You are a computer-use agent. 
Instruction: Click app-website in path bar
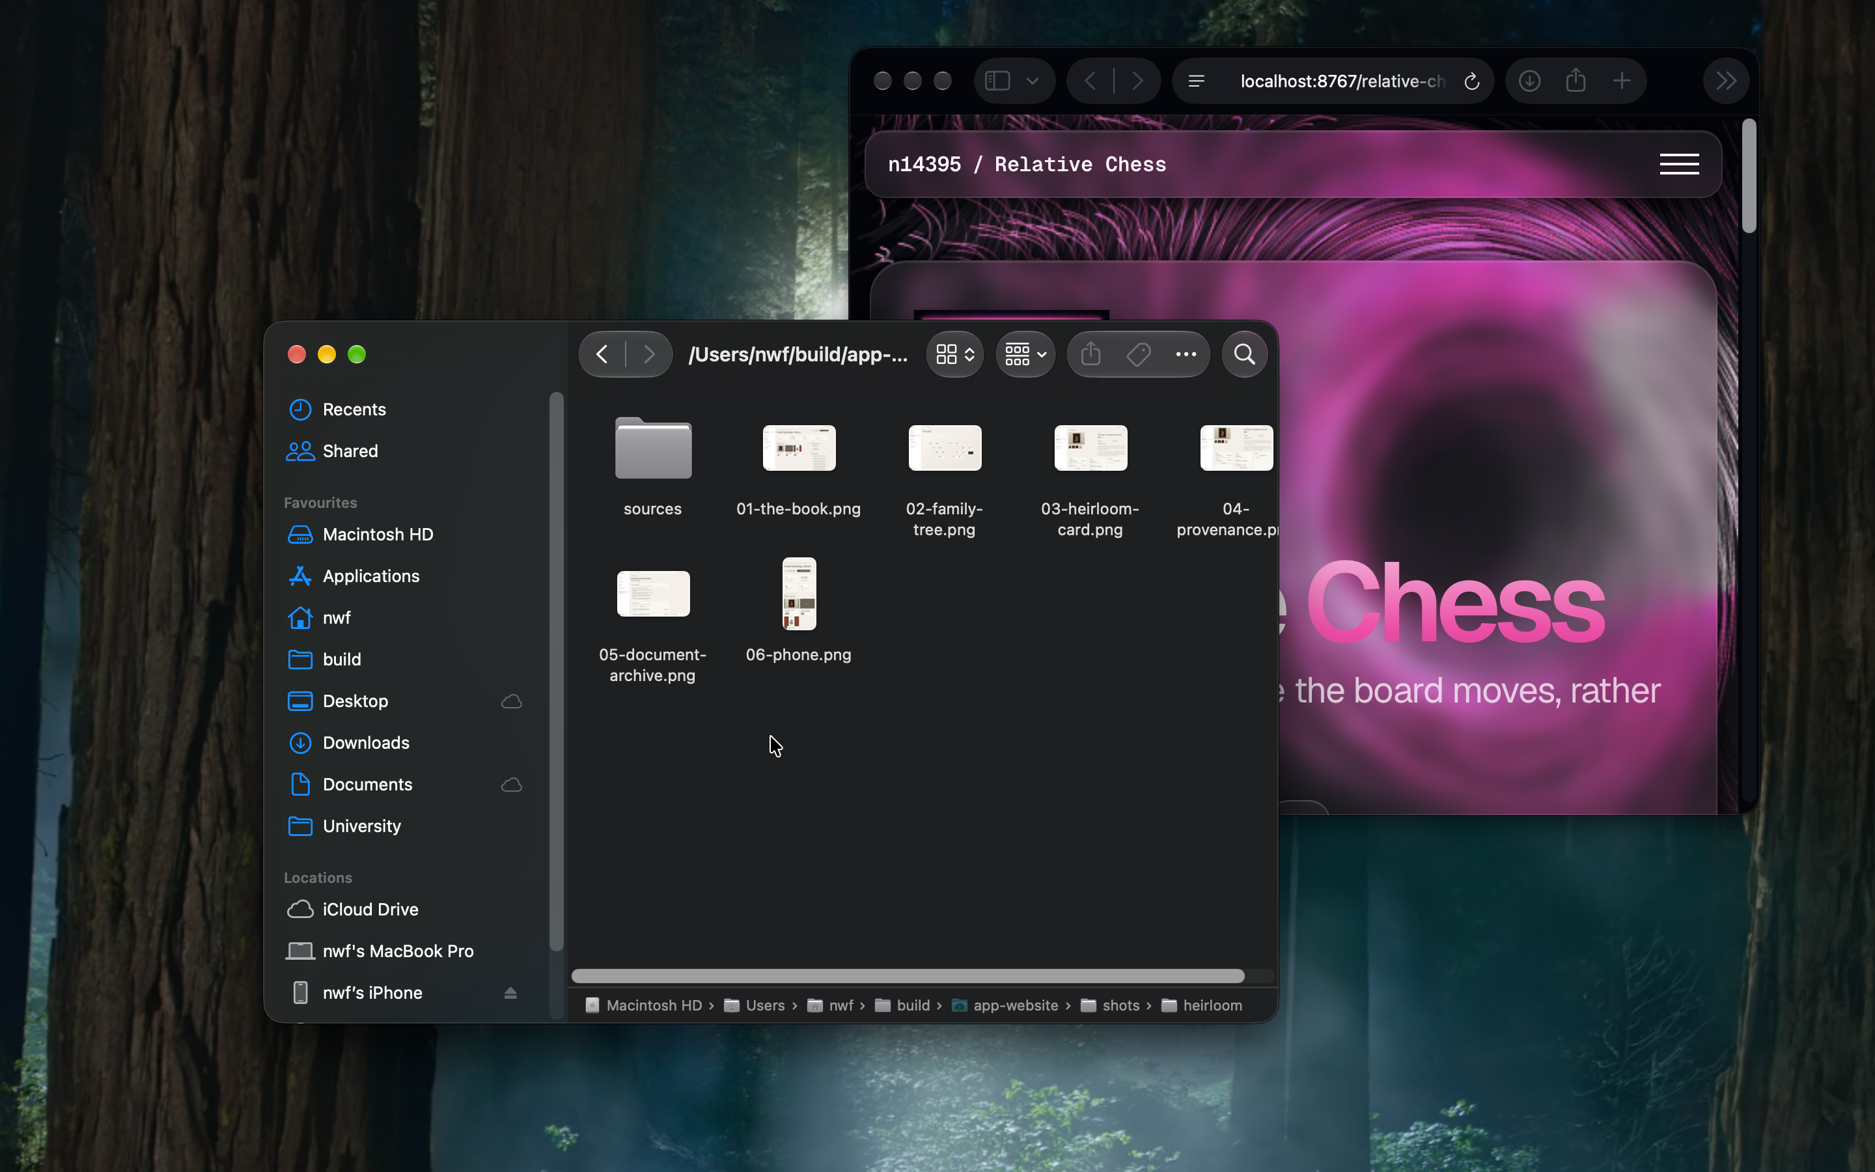1005,1005
